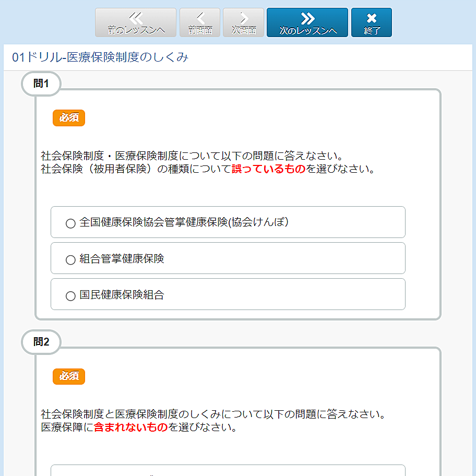Click the double-chevron 前のレッスンへ button
Viewport: 476px width, 476px height.
[136, 22]
